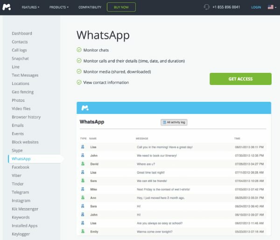Viewport: 280px width, 240px height.
Task: Open Tinder in the sidebar
Action: click(x=18, y=184)
